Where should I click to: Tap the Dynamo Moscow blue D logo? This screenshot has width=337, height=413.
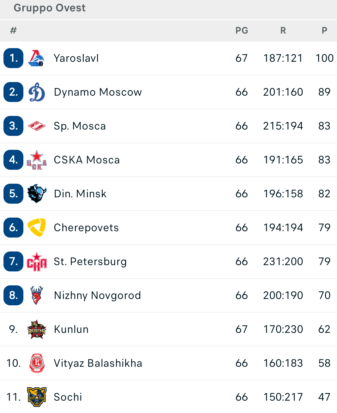pos(37,92)
